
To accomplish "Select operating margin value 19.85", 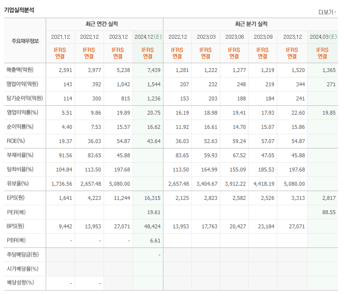I will (x=329, y=113).
